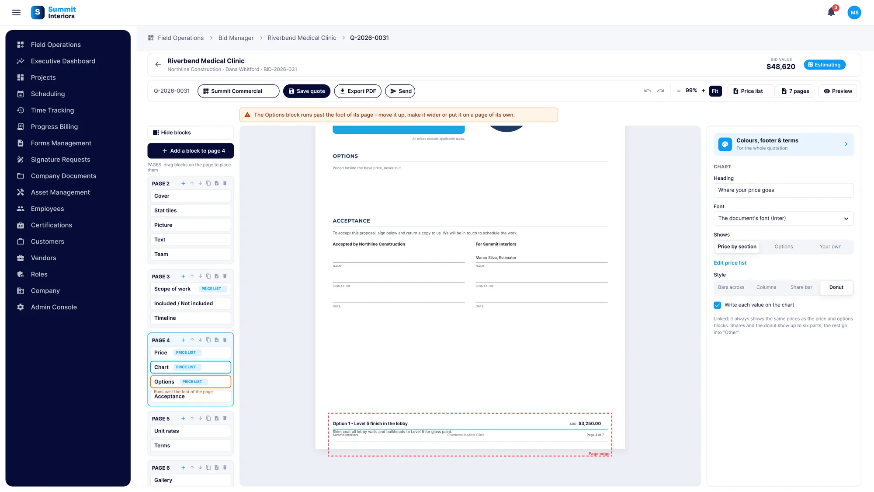Duplicate Page 4 with the copy icon
The height and width of the screenshot is (492, 874).
(208, 340)
